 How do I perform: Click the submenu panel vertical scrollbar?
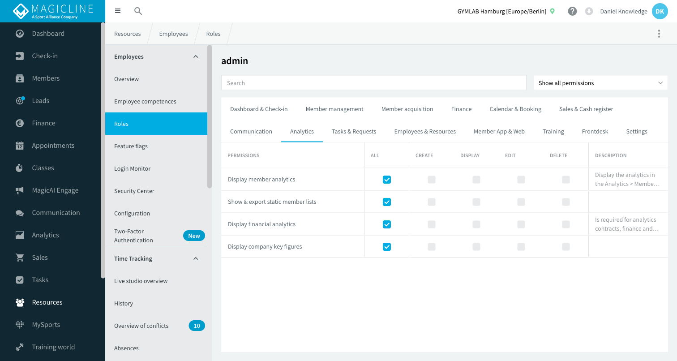[210, 116]
